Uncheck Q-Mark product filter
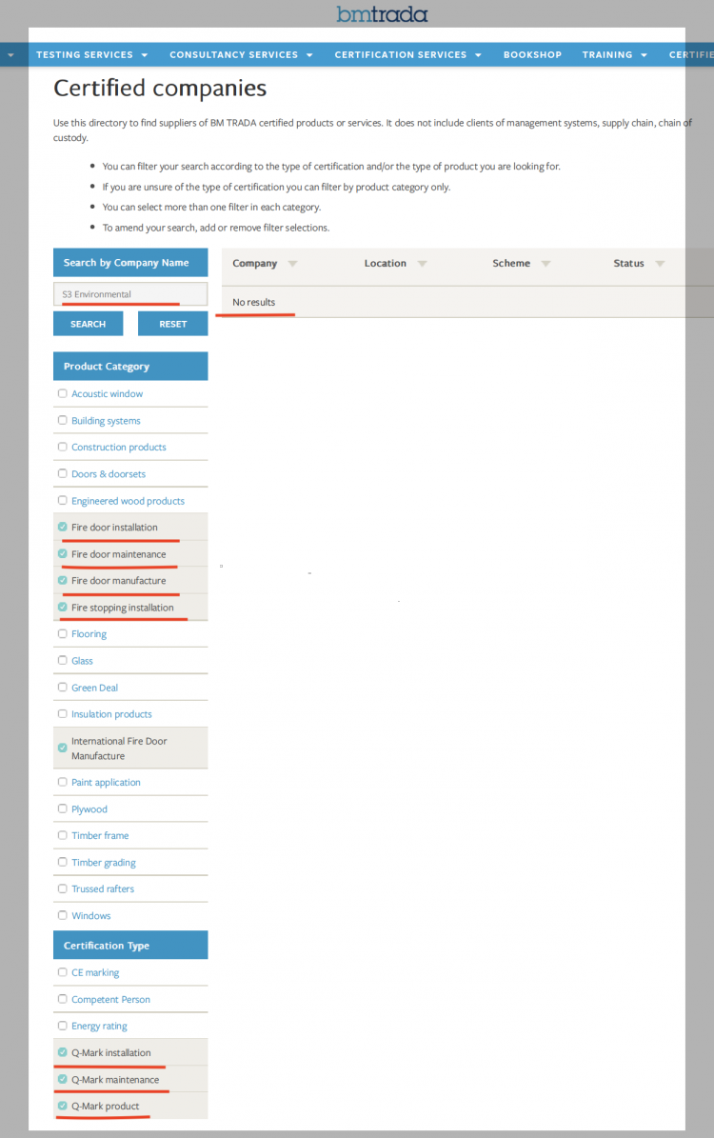714x1138 pixels. 63,1106
